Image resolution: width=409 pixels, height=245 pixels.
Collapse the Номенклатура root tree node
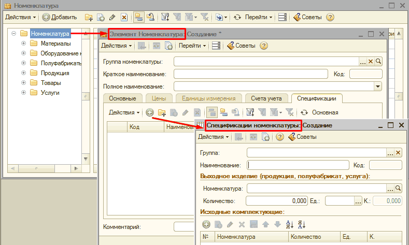point(14,33)
